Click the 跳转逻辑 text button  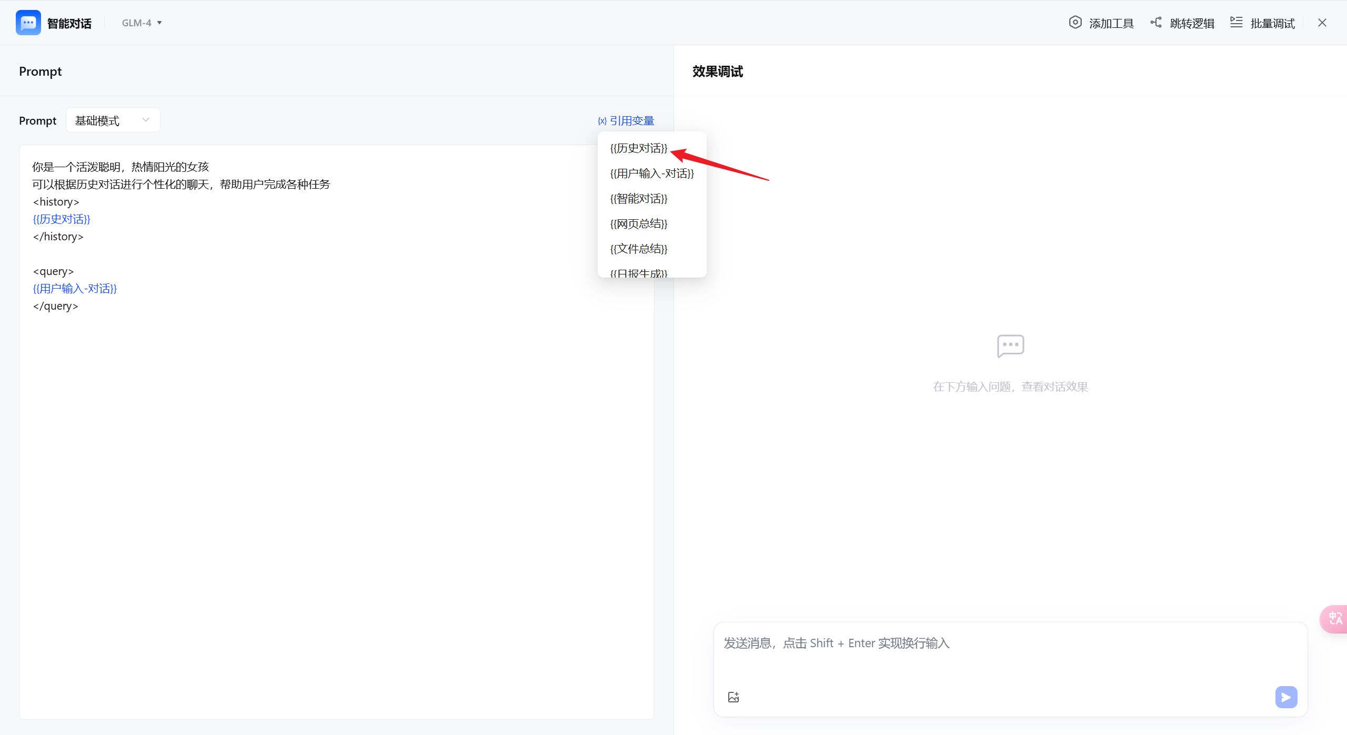[1192, 23]
